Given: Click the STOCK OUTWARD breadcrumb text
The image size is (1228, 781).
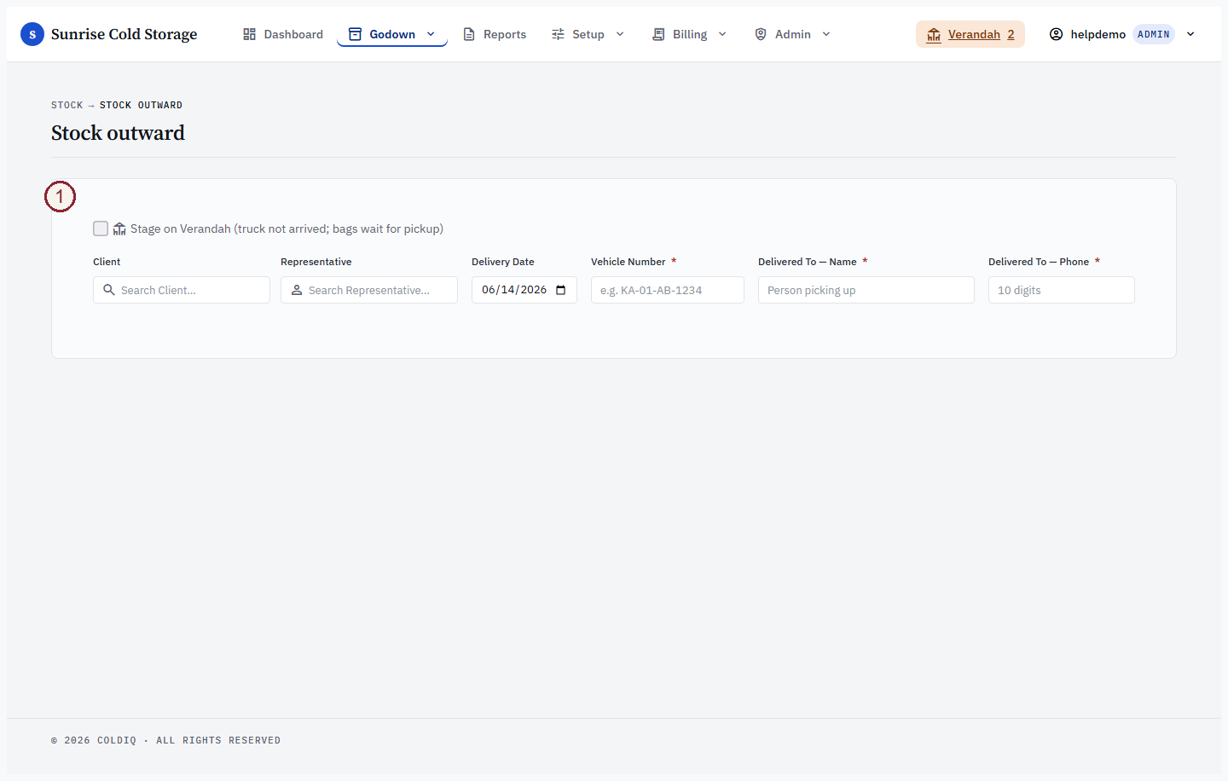Looking at the screenshot, I should [x=141, y=105].
